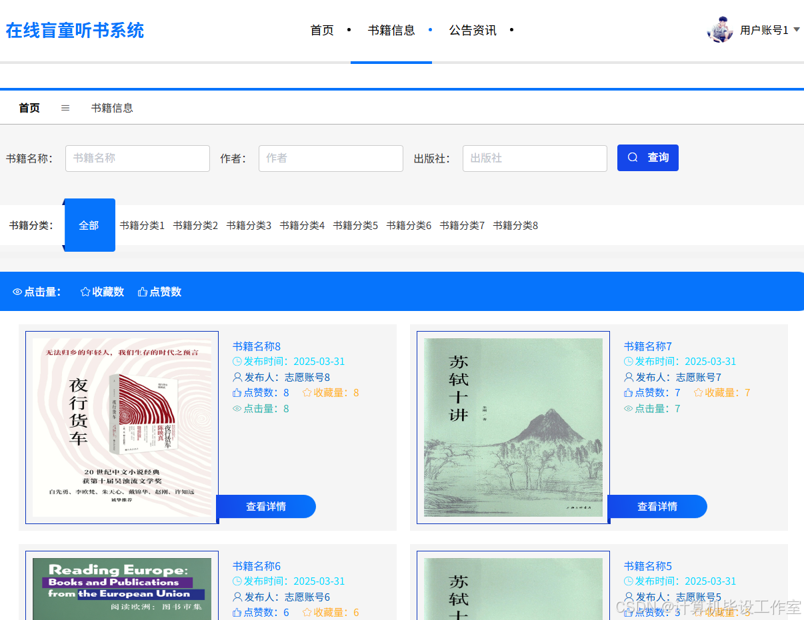Click the star 收藏量 icon of 书籍名称8
This screenshot has height=620, width=804.
[307, 393]
